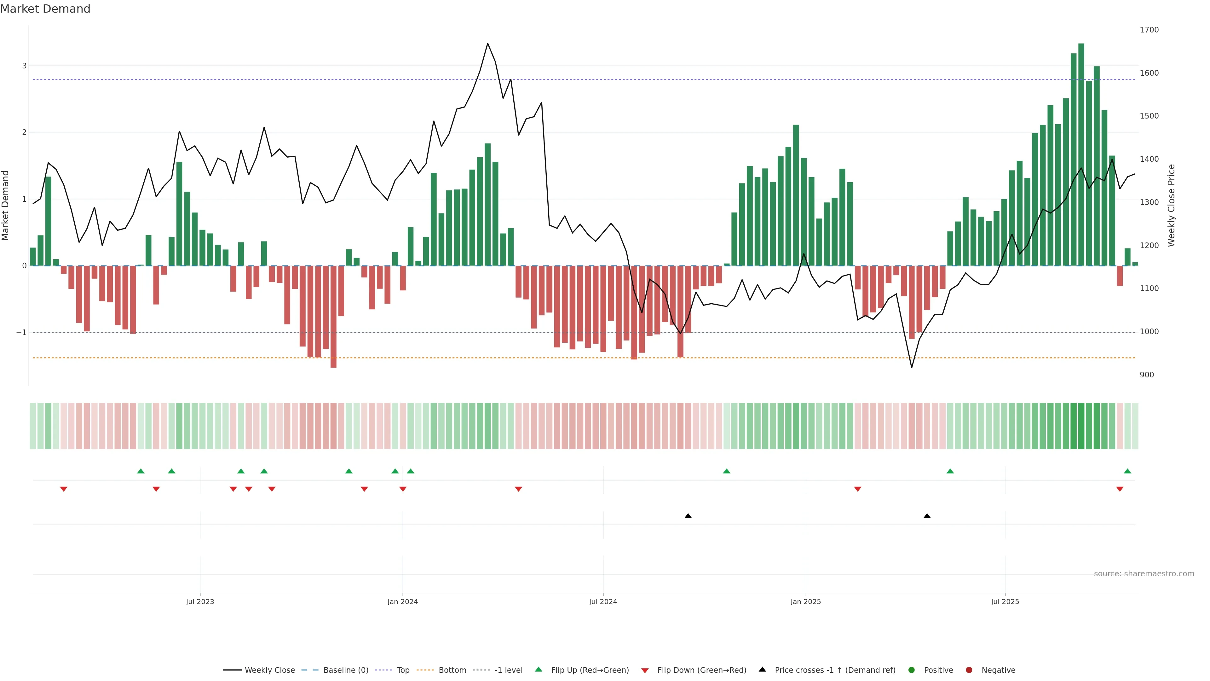Click the darkest green heatmap strip cell
The height and width of the screenshot is (681, 1210).
(x=1081, y=426)
